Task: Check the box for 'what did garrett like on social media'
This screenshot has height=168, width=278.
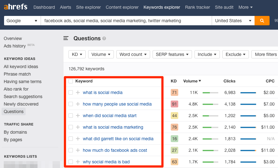Action: [71, 139]
